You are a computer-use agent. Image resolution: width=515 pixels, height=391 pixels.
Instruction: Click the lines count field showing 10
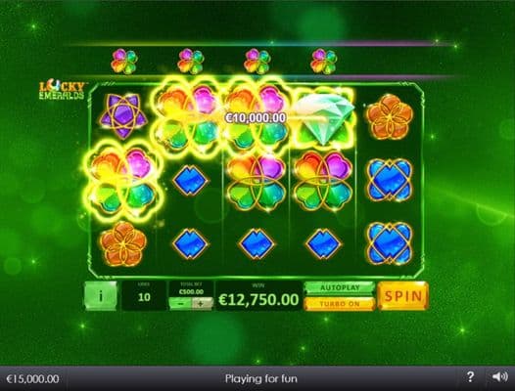click(x=144, y=295)
